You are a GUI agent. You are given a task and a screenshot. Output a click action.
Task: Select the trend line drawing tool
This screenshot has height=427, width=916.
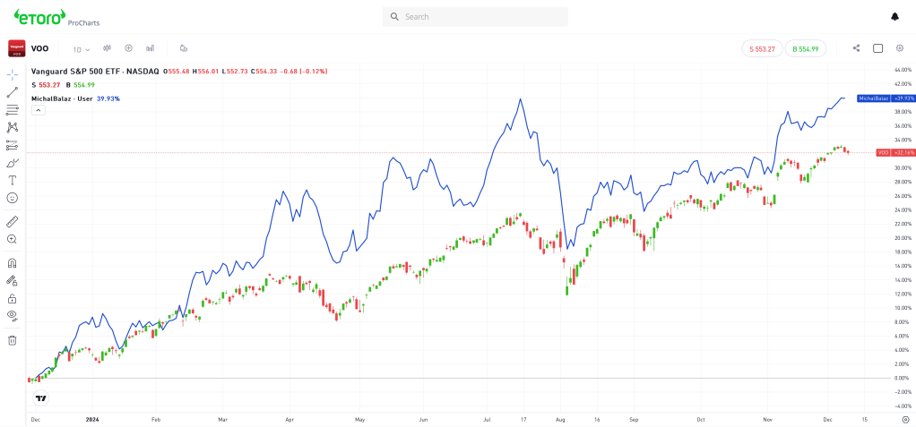(13, 92)
